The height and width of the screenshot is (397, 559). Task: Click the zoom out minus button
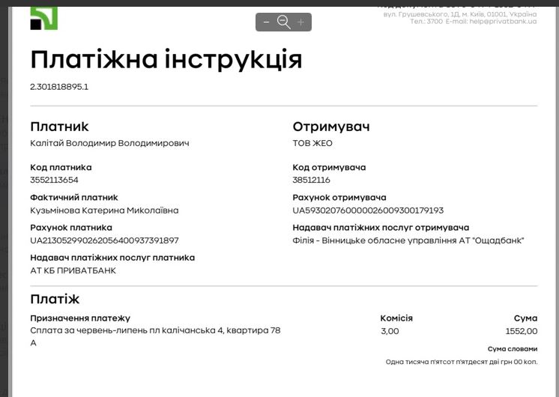pyautogui.click(x=266, y=22)
